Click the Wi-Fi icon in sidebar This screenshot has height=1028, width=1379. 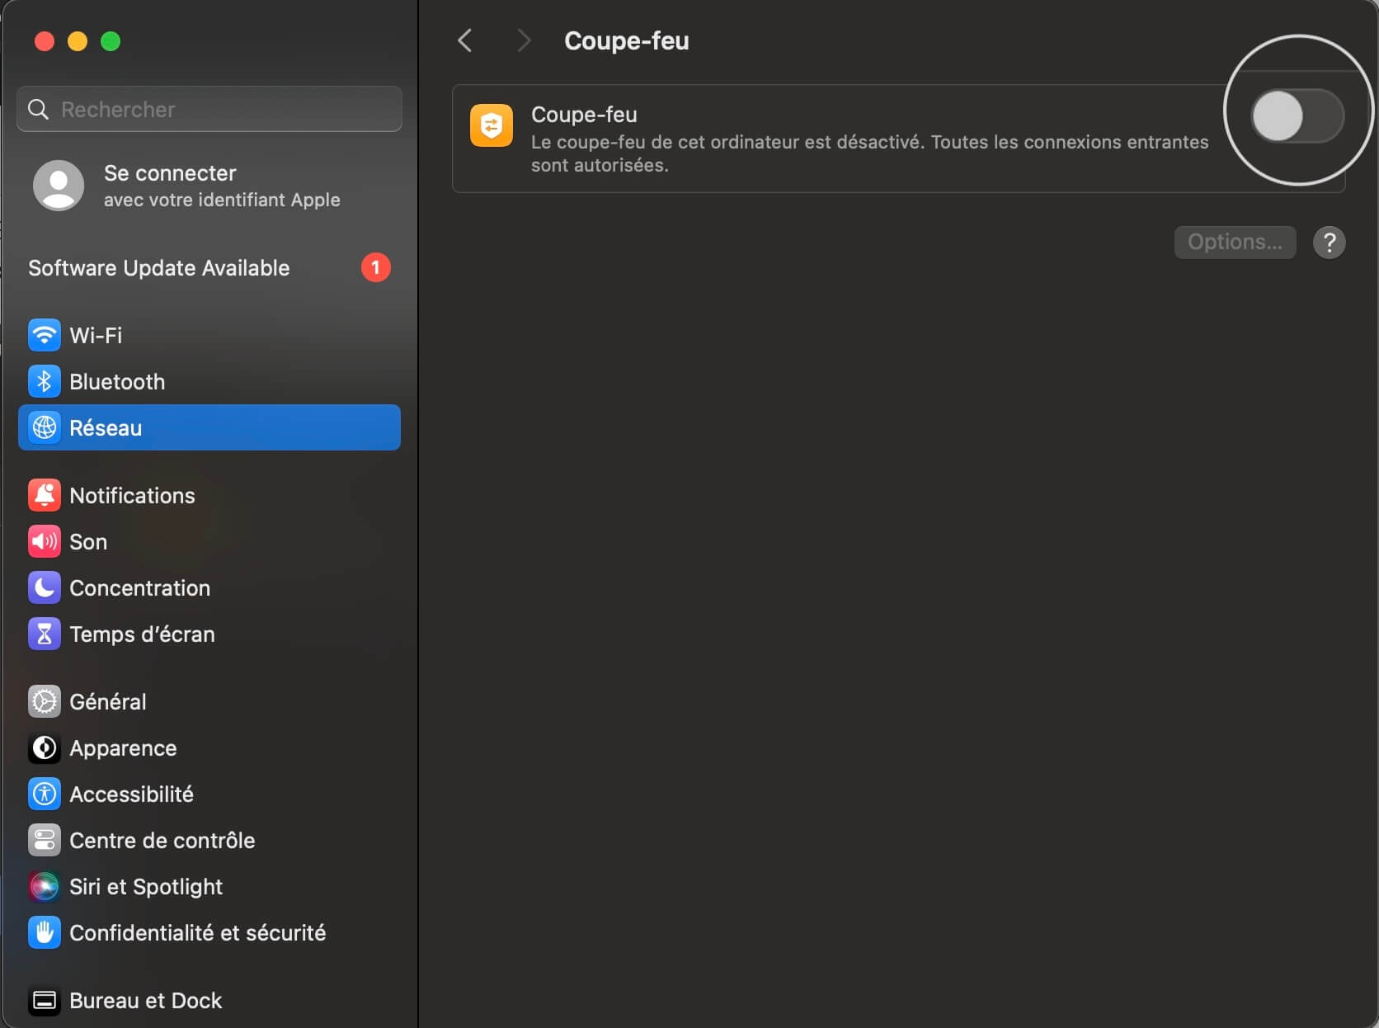(x=45, y=335)
